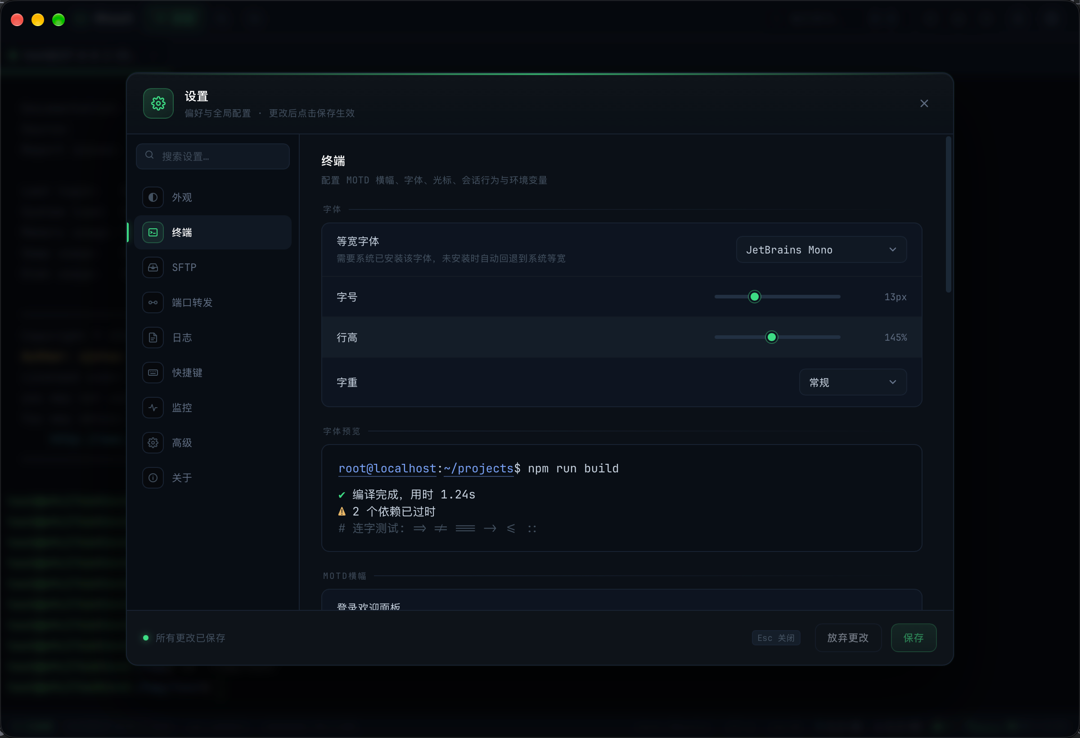Screen dimensions: 1080x738
Task: Click ~/projects path in font preview
Action: pyautogui.click(x=478, y=468)
